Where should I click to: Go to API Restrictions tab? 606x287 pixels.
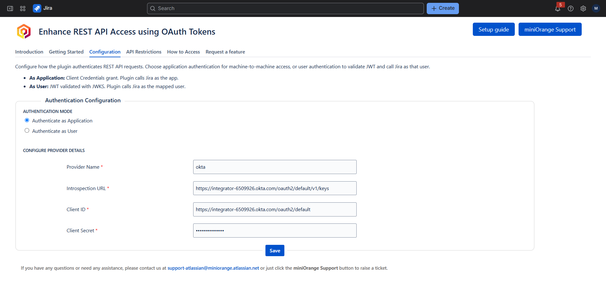pyautogui.click(x=144, y=52)
